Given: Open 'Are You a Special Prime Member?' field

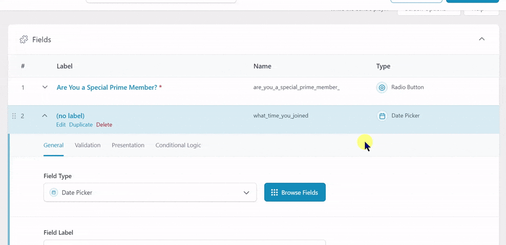Looking at the screenshot, I should (x=107, y=87).
